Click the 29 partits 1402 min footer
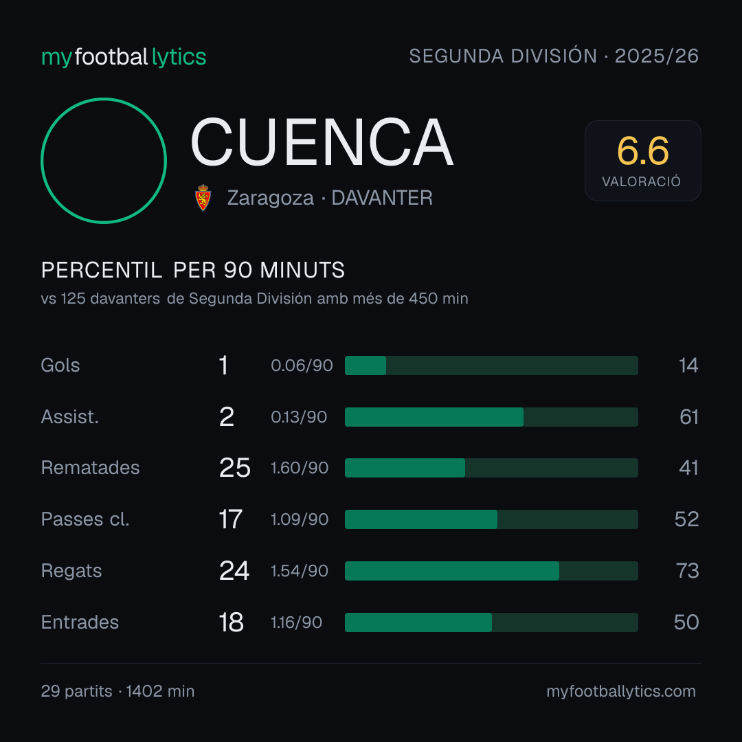 [118, 691]
